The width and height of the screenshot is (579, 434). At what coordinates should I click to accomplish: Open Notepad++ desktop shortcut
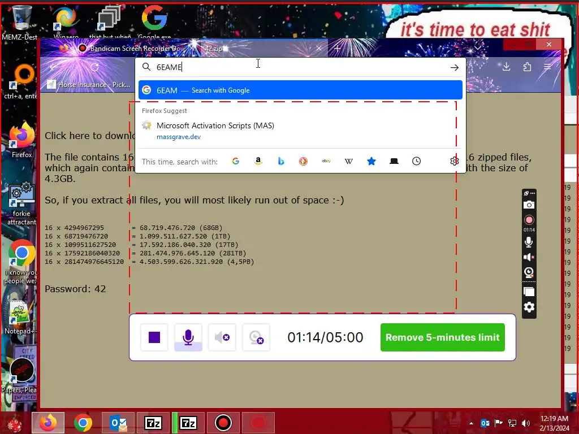(21, 318)
